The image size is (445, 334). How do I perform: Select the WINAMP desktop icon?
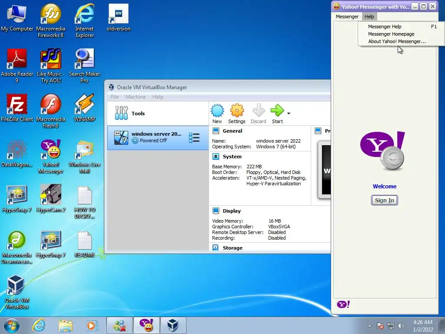pyautogui.click(x=84, y=108)
